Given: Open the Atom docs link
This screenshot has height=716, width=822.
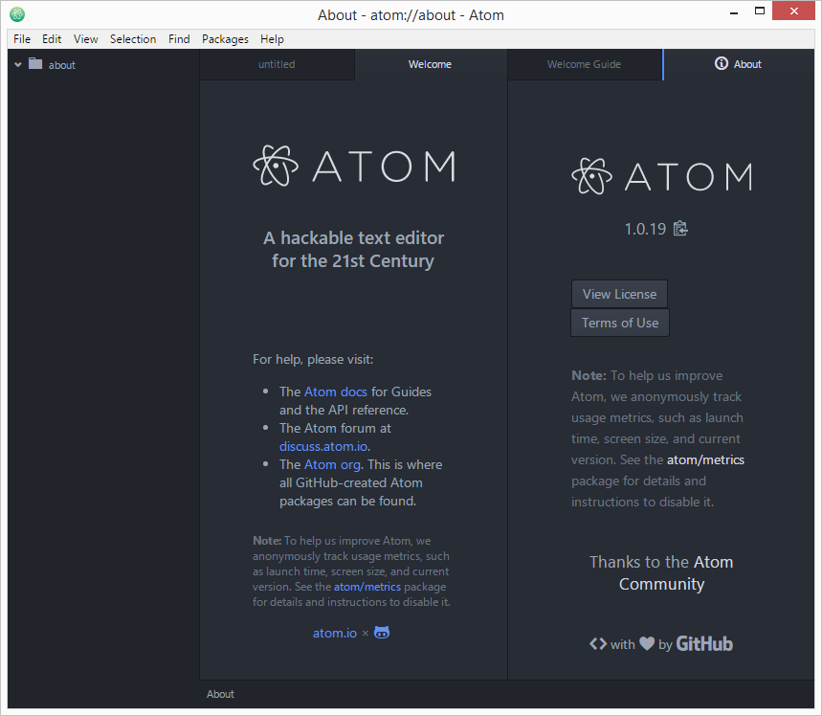Looking at the screenshot, I should [336, 392].
